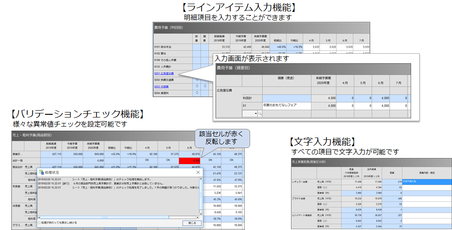This screenshot has width=452, height=230.
Task: Click the 費用予算（科目別）title bar
Action: click(261, 28)
